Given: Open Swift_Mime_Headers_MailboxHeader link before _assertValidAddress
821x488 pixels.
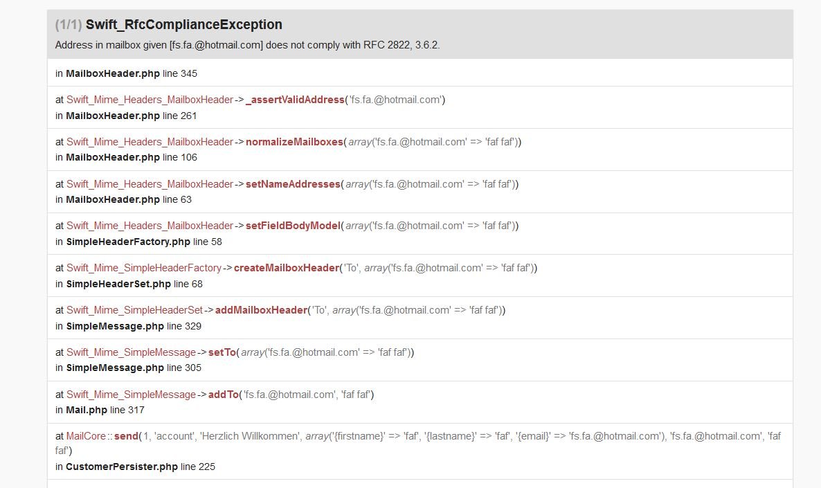Looking at the screenshot, I should (x=150, y=100).
